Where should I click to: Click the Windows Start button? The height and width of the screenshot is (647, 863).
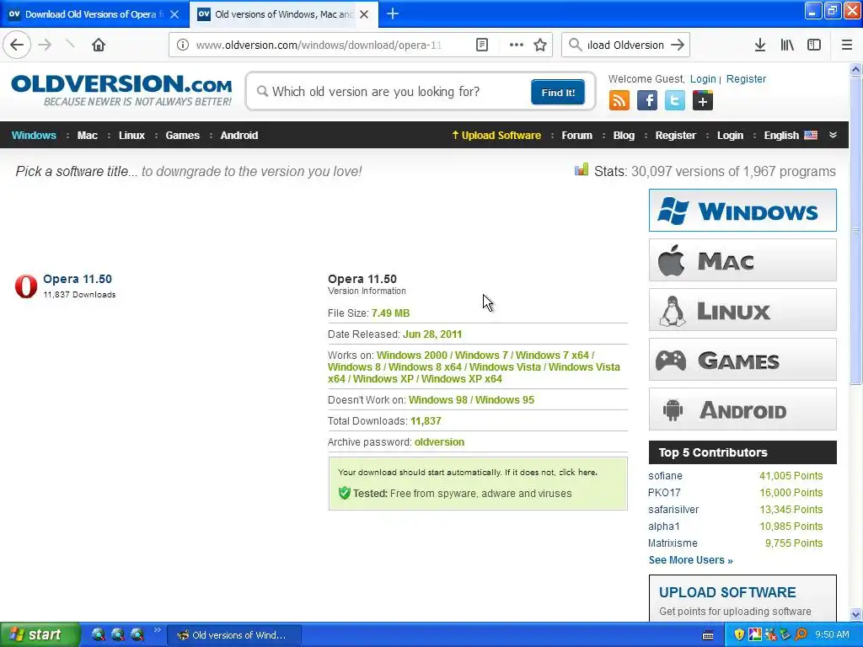coord(39,635)
